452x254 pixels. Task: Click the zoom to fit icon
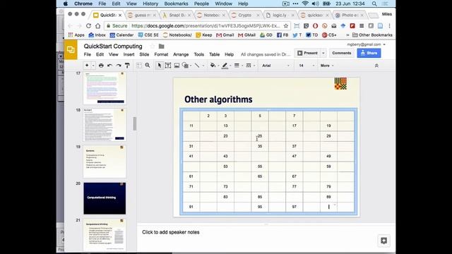(139, 66)
